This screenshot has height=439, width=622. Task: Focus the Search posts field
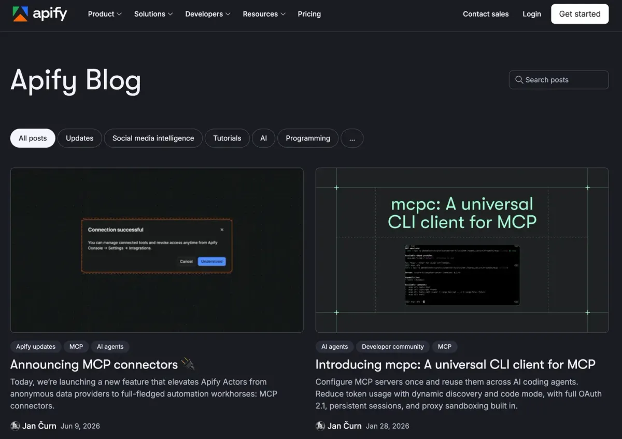pos(559,80)
